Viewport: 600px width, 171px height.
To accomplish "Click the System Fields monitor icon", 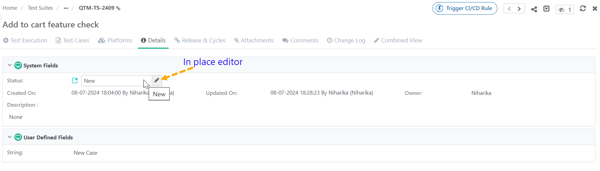I will 18,65.
